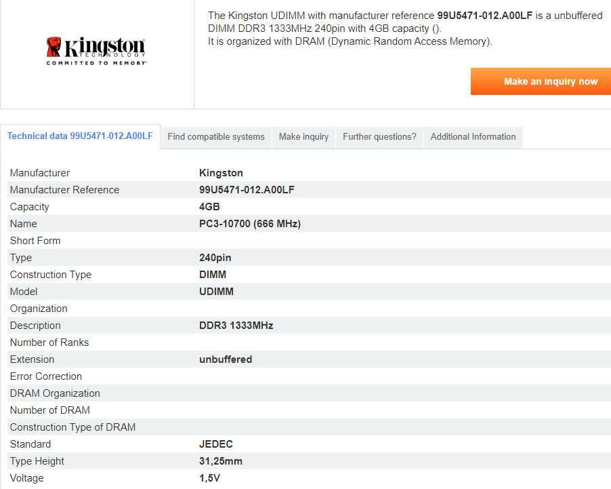This screenshot has height=489, width=611.
Task: Select the unbuffered extension value
Action: point(226,359)
